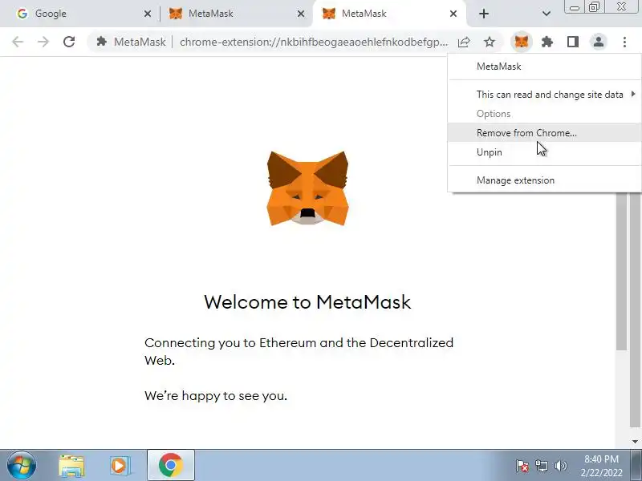
Task: Open the Extensions puzzle menu in toolbar
Action: 547,42
